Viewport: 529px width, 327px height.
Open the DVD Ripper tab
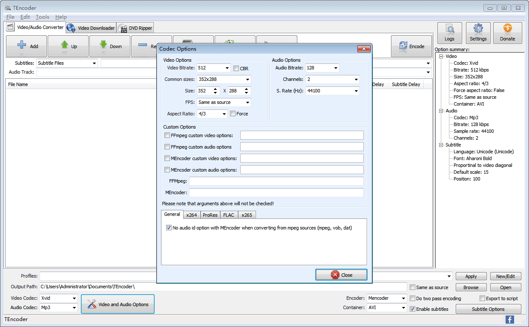(136, 28)
